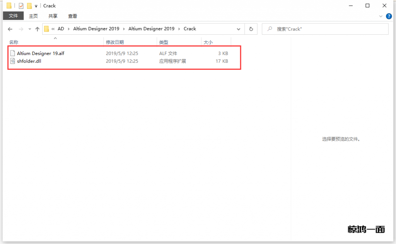This screenshot has height=244, width=396.
Task: Go up one folder level
Action: 38,29
